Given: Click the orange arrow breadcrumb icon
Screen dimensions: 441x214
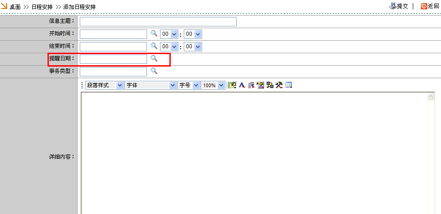Looking at the screenshot, I should (4, 6).
